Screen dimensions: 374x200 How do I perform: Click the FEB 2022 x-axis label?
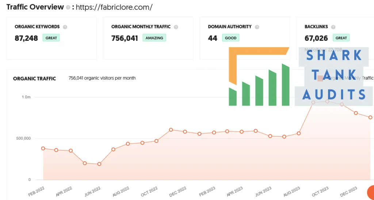[x=36, y=191]
